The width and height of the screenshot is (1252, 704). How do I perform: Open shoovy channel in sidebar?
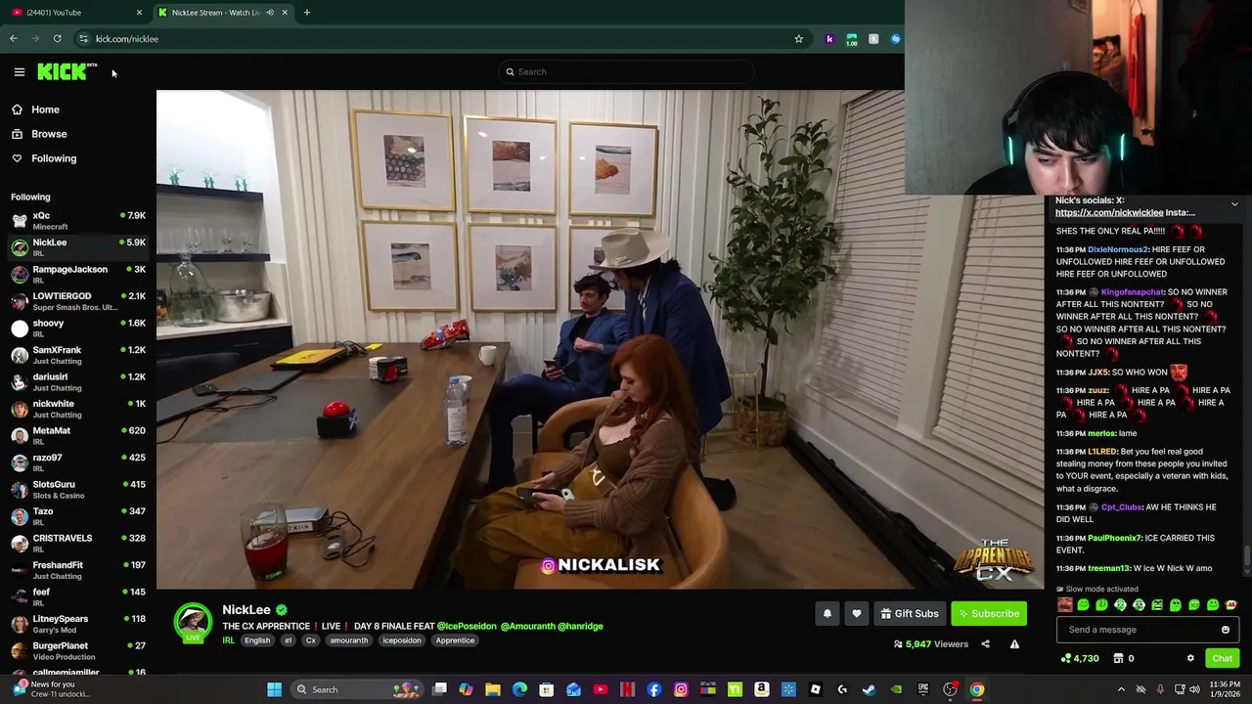point(78,328)
